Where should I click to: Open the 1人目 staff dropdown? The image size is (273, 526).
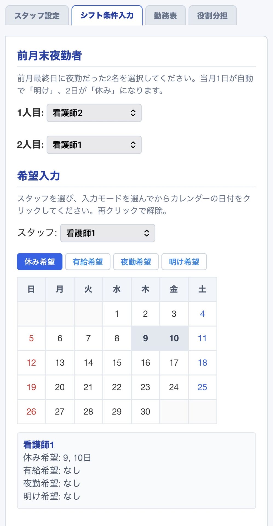point(94,113)
